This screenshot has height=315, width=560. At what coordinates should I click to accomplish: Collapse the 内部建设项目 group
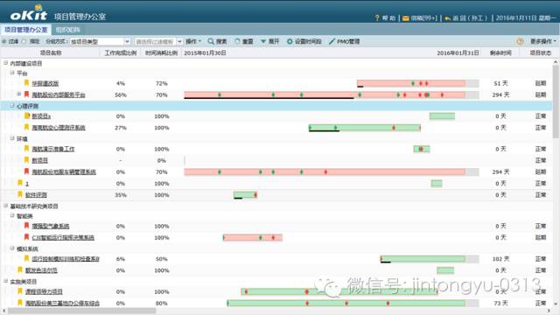(6, 63)
